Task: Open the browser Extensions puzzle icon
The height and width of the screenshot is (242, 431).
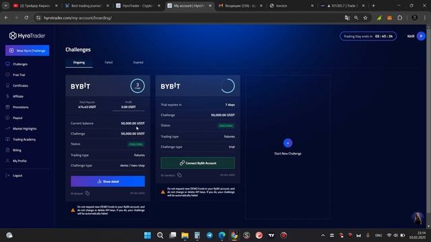Action: click(400, 18)
